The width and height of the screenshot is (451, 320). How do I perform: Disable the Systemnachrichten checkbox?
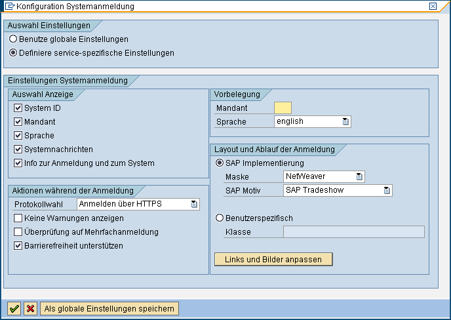18,150
